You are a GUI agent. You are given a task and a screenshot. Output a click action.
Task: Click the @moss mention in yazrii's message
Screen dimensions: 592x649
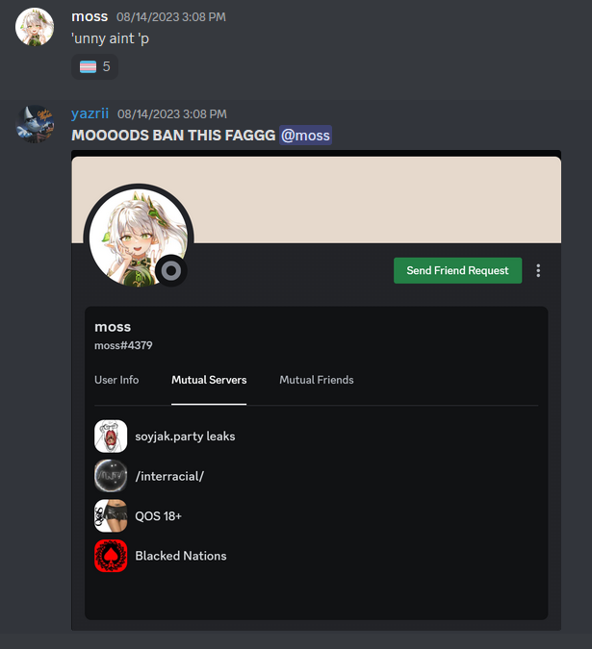pyautogui.click(x=306, y=136)
